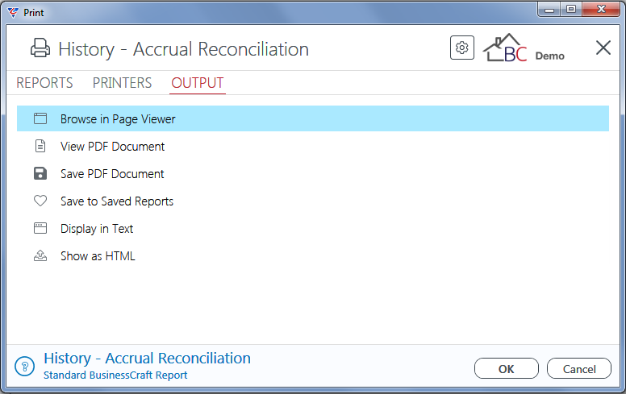Select the OUTPUT tab
626x394 pixels.
pyautogui.click(x=197, y=83)
